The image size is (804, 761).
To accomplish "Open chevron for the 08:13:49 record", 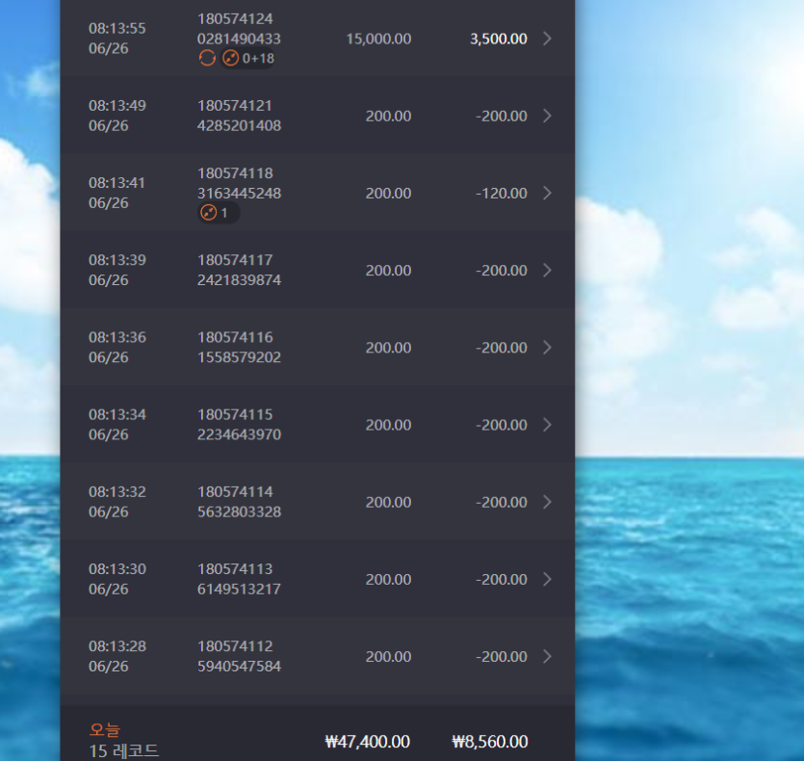I will pos(547,116).
